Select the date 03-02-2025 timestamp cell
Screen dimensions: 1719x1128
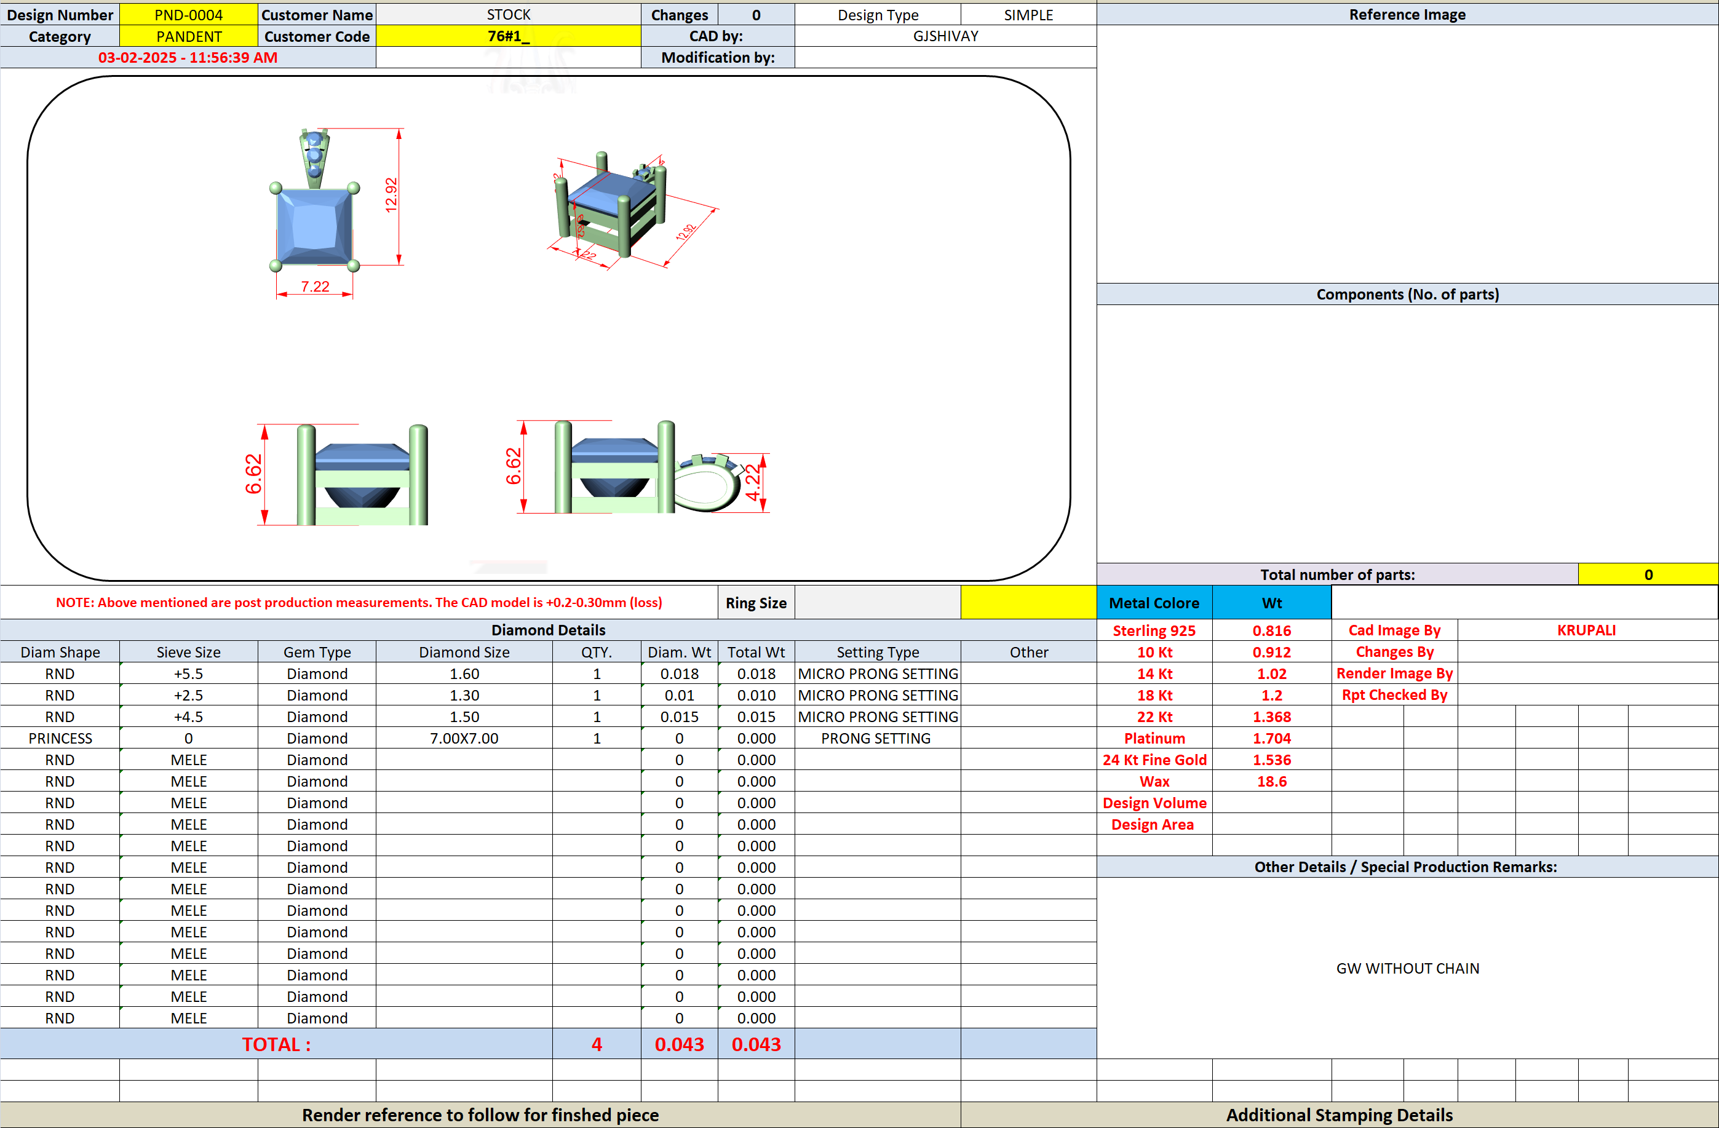(x=188, y=58)
